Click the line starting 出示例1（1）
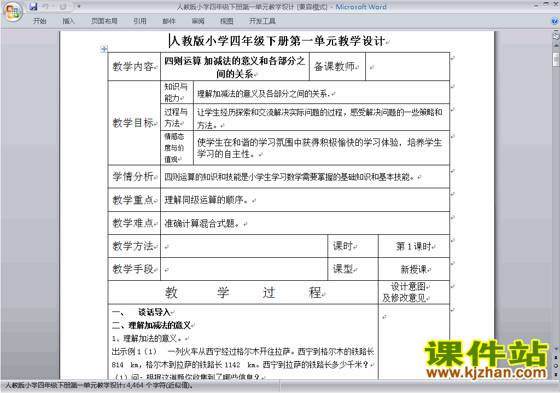Viewport: 560px width, 393px height. (x=243, y=351)
